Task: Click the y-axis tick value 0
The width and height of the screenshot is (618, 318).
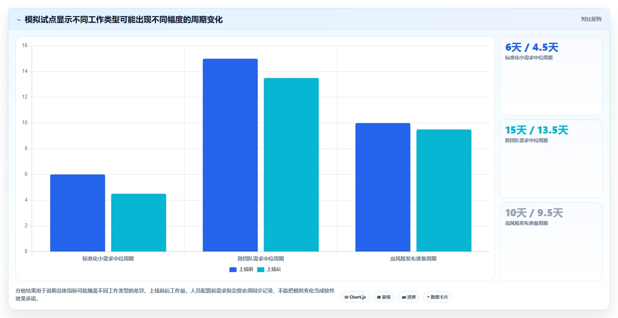Action: (x=26, y=251)
